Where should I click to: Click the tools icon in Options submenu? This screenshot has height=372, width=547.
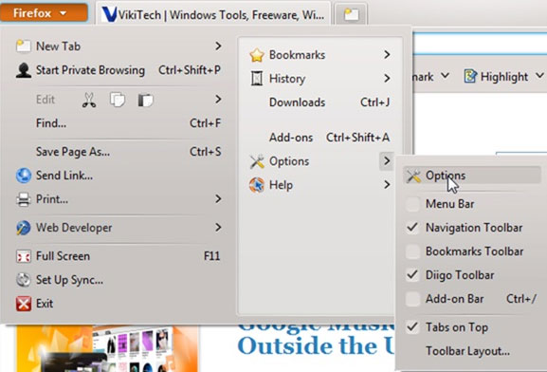[413, 176]
